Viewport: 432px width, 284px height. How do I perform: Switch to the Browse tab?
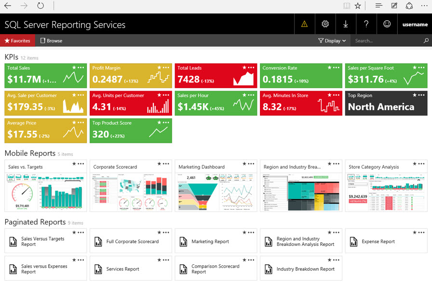click(x=51, y=41)
